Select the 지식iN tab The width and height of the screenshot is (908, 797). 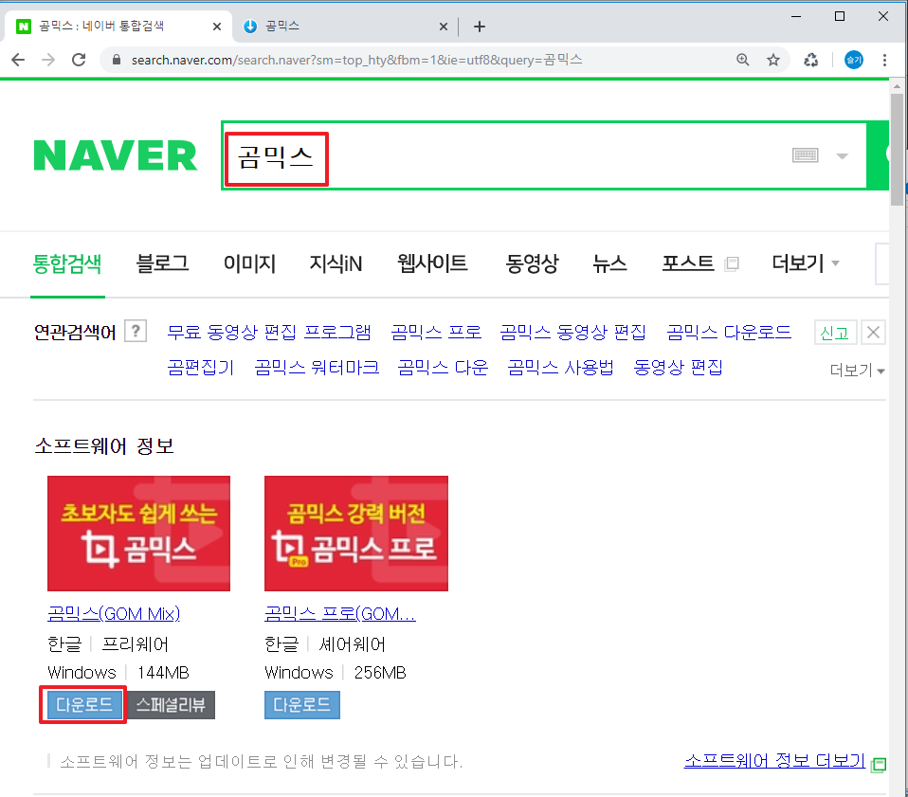point(336,264)
